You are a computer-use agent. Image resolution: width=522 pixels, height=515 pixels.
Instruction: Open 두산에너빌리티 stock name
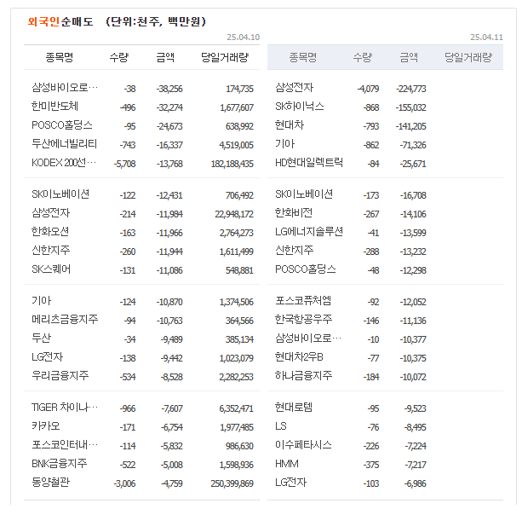point(64,144)
